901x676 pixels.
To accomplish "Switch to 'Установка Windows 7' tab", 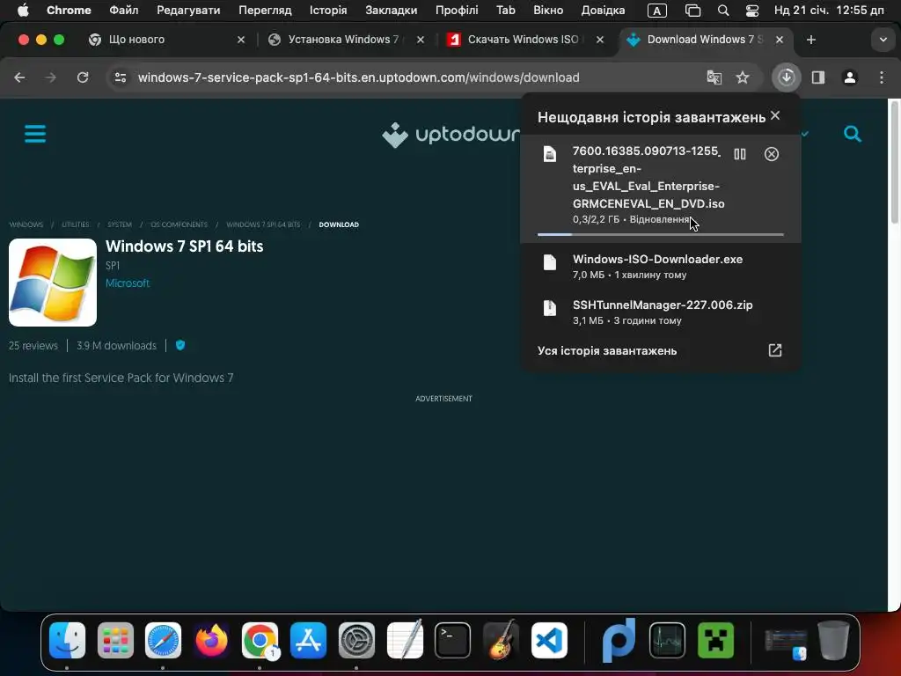I will coord(348,40).
